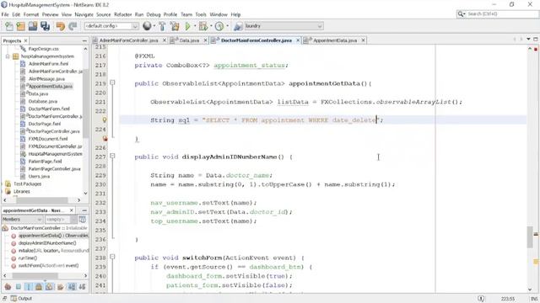Click the globe browser icon in toolbar
The width and height of the screenshot is (540, 303).
tap(147, 26)
